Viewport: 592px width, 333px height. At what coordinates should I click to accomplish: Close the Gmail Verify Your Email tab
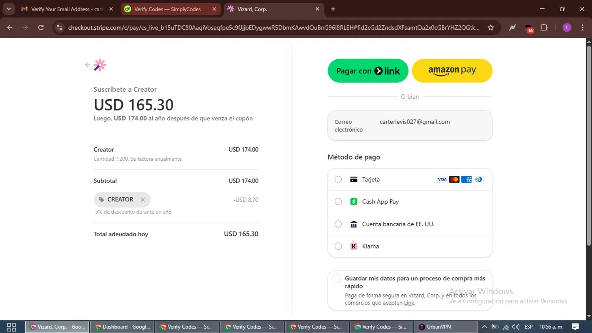click(111, 9)
